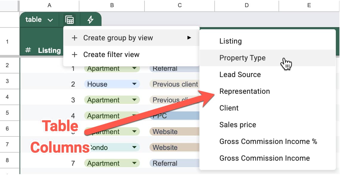Choose Lead Source column option

point(240,75)
